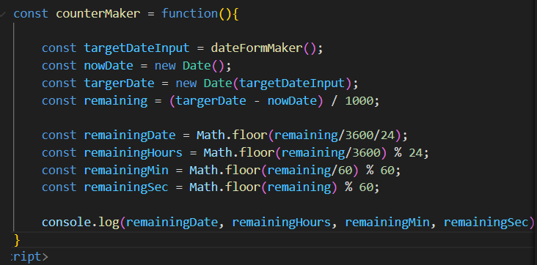Click Math.floor on the remainingSec line

[x=224, y=187]
